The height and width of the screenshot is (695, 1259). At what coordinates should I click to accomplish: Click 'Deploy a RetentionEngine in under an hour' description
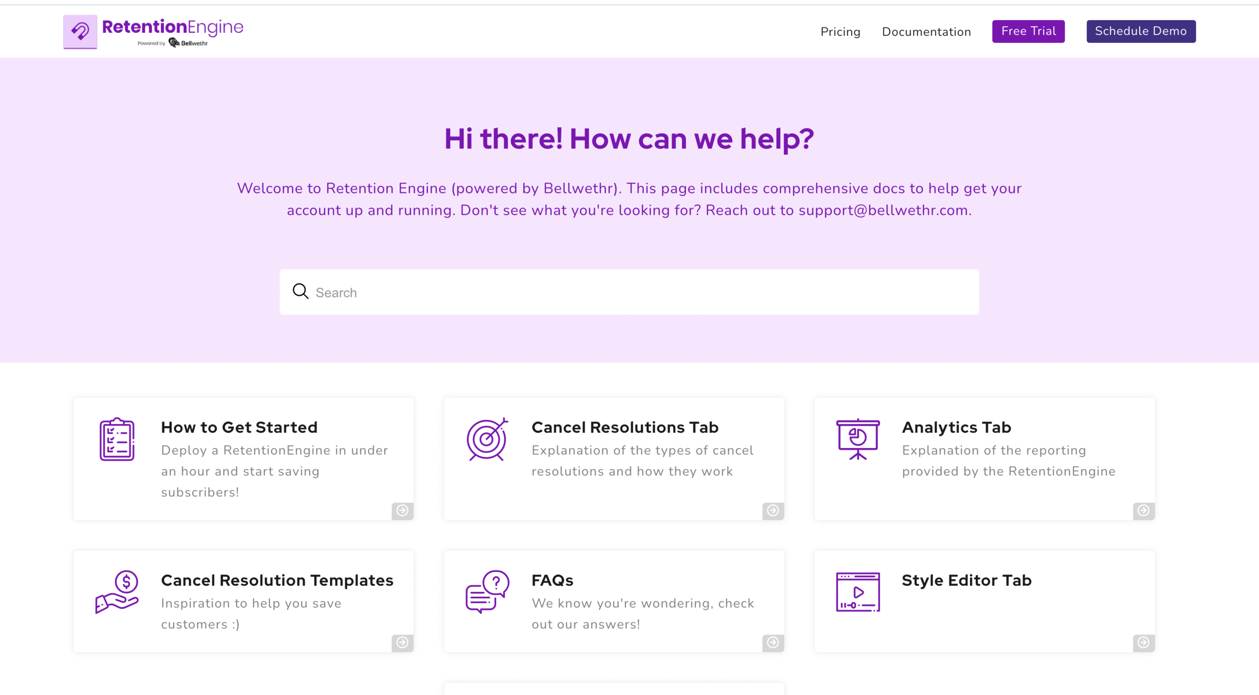(x=274, y=471)
